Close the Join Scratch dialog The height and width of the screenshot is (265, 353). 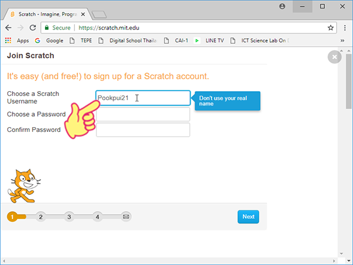pos(334,57)
